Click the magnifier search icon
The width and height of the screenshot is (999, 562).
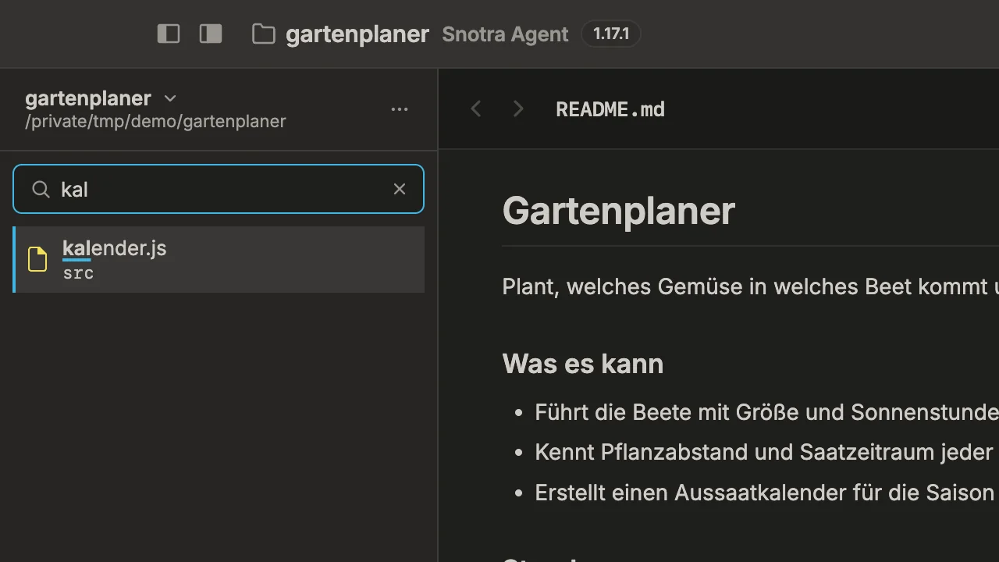point(41,189)
